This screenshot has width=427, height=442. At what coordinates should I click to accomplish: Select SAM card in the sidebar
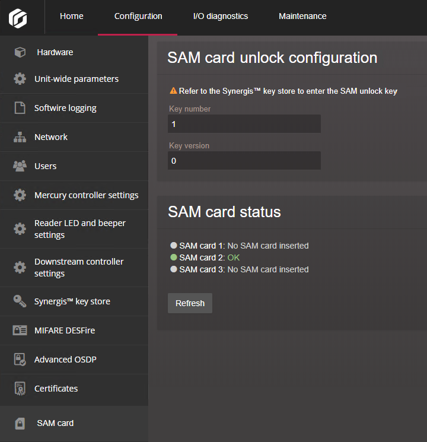tap(74, 423)
